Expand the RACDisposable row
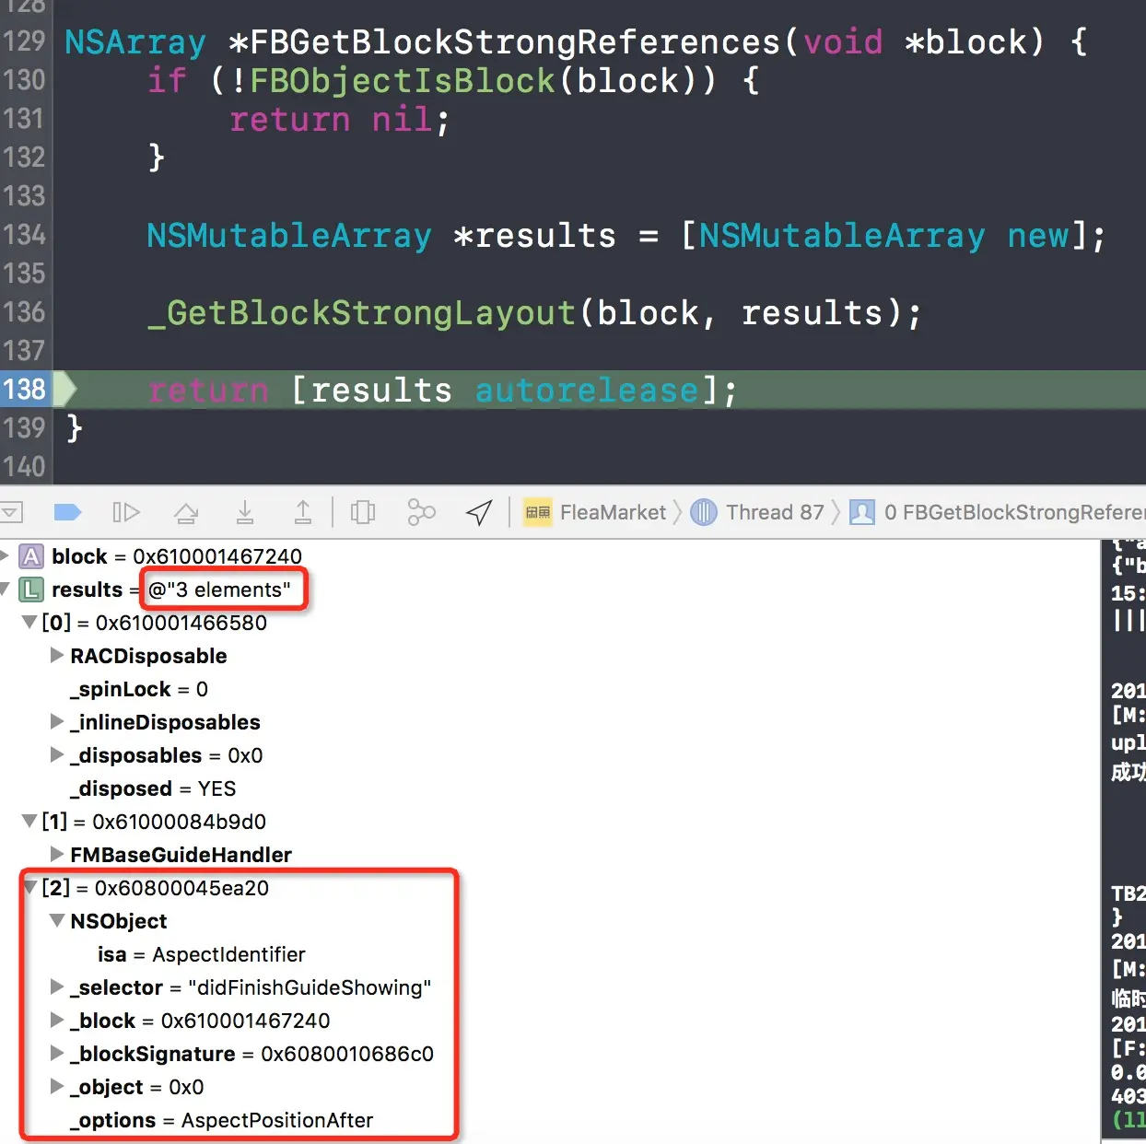1146x1144 pixels. (x=57, y=655)
